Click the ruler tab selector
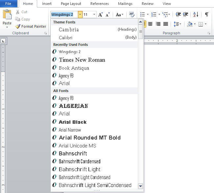Viewport: 214px width, 193px height. (3, 41)
